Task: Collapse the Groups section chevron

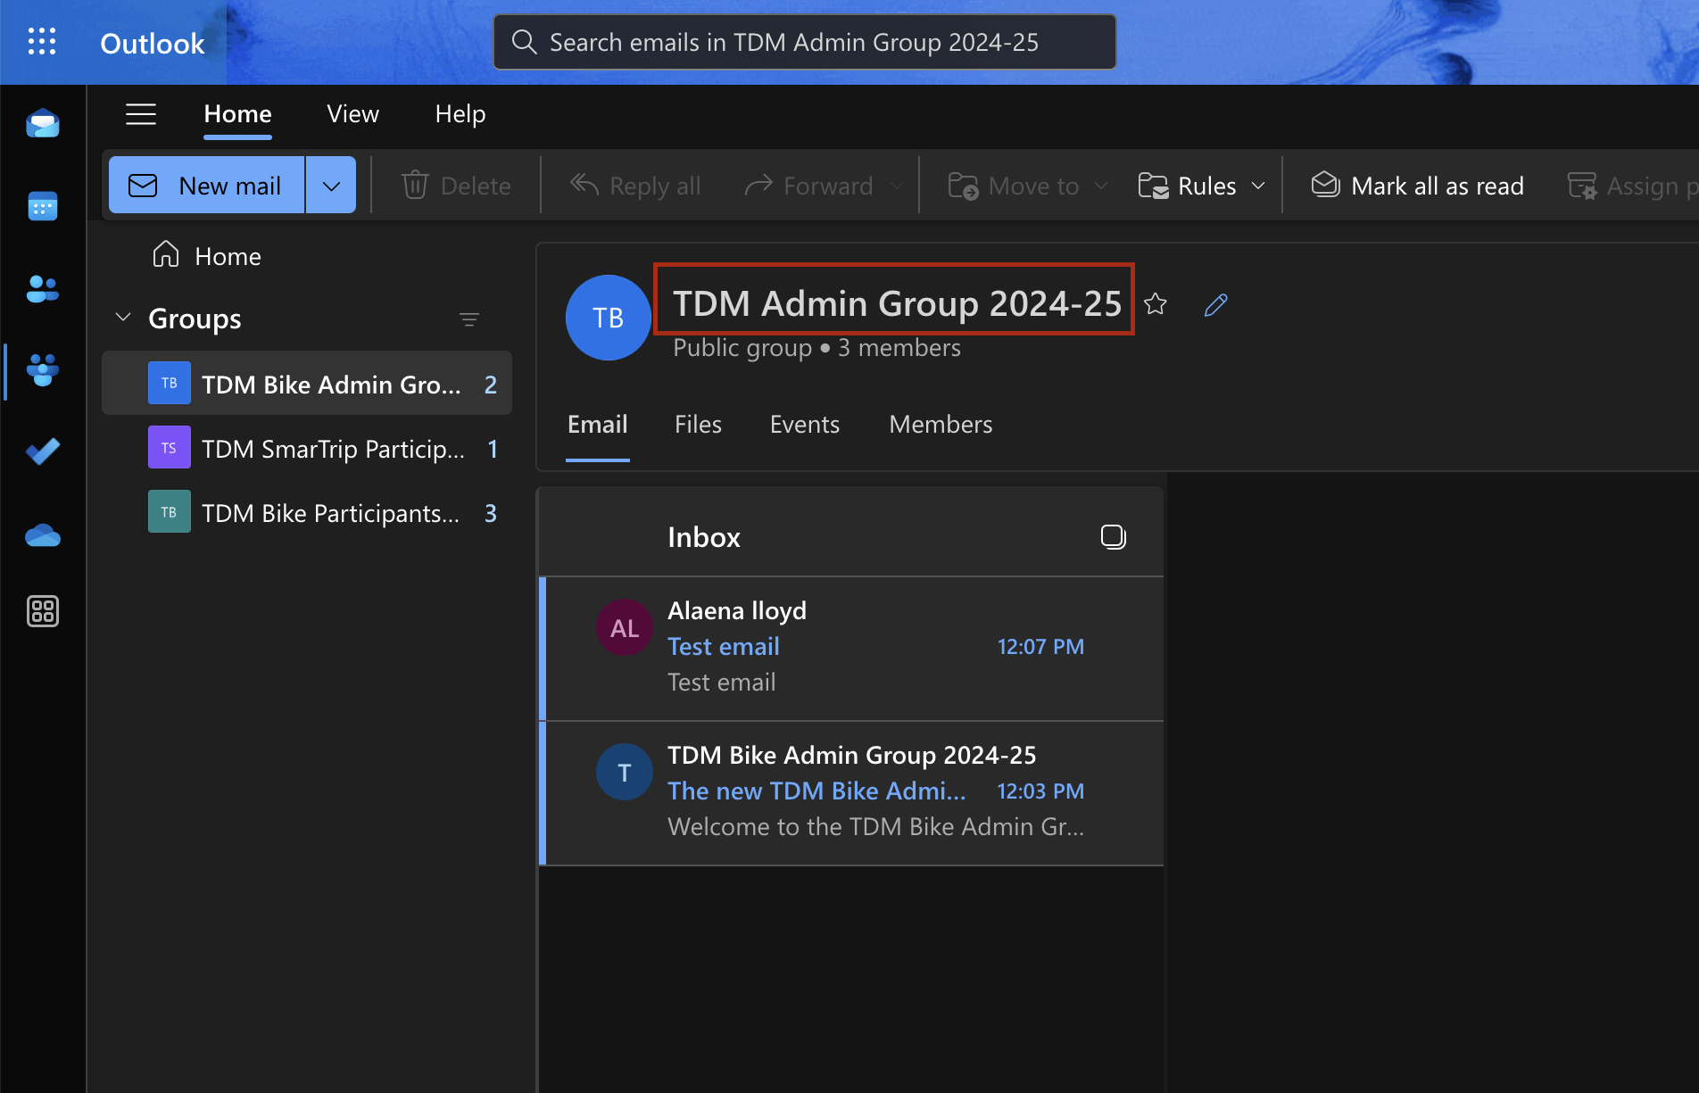Action: coord(124,318)
